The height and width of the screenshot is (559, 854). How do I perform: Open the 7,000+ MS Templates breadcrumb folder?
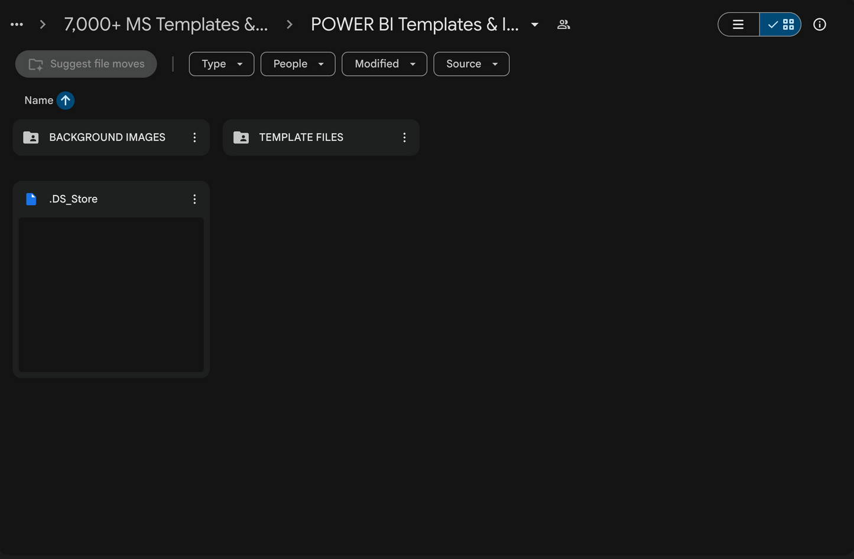click(x=165, y=24)
